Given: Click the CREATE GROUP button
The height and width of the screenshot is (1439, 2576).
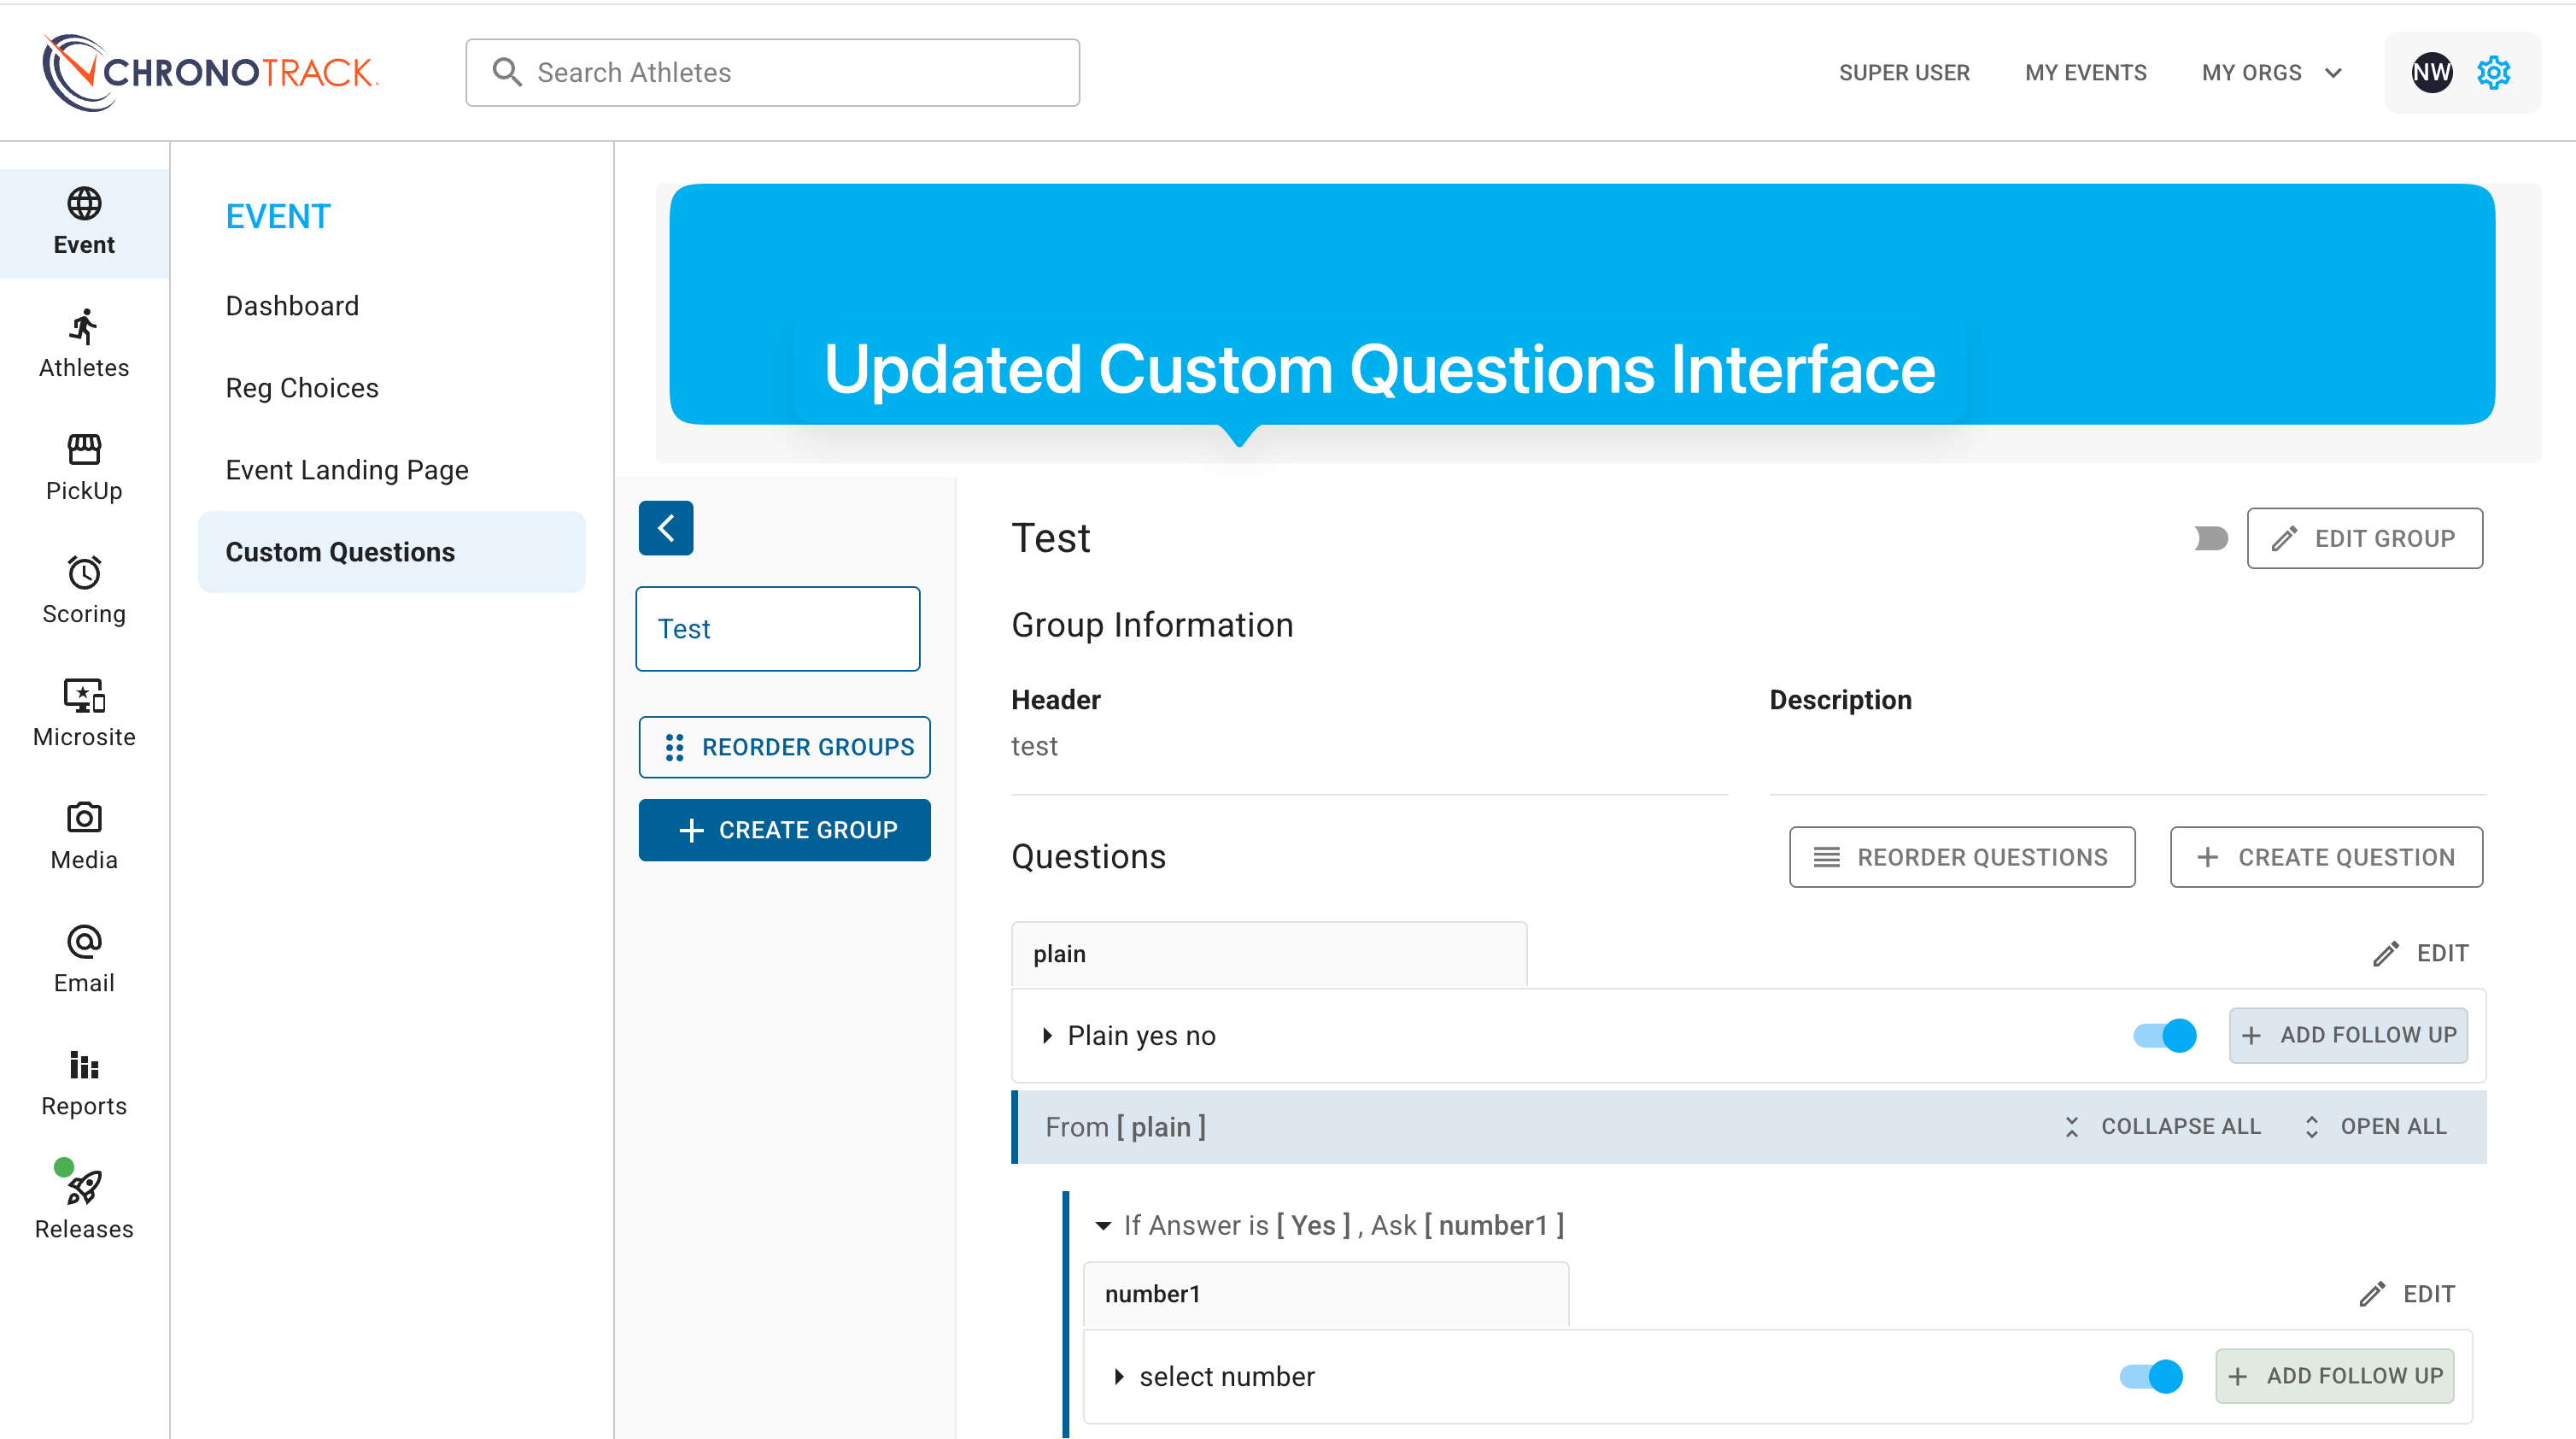Looking at the screenshot, I should pyautogui.click(x=785, y=830).
